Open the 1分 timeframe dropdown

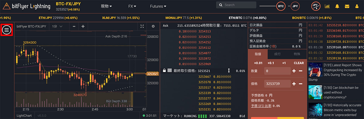(x=57, y=27)
